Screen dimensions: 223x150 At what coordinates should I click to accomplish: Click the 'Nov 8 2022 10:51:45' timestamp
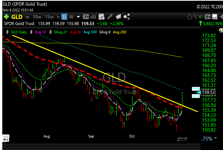(18, 10)
